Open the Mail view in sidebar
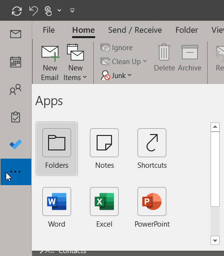This screenshot has width=224, height=256. point(16,34)
